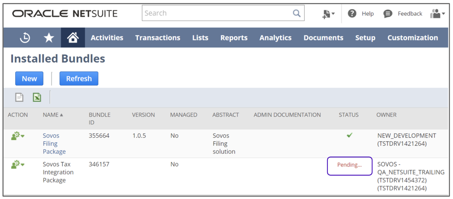Export list using the Excel icon
This screenshot has width=453, height=199.
pyautogui.click(x=37, y=97)
